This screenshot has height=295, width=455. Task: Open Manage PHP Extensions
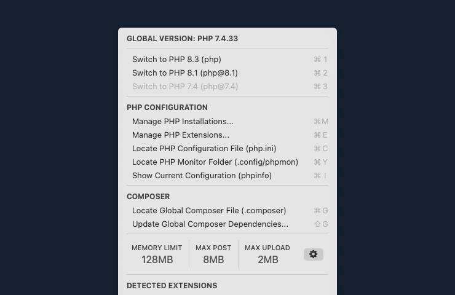coord(180,135)
